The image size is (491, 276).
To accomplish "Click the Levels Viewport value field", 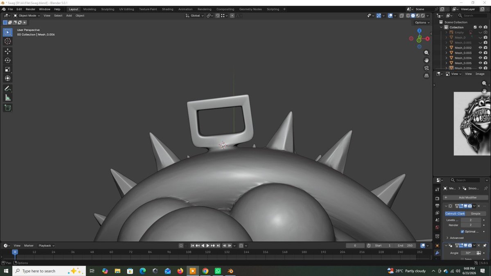I will click(x=471, y=220).
